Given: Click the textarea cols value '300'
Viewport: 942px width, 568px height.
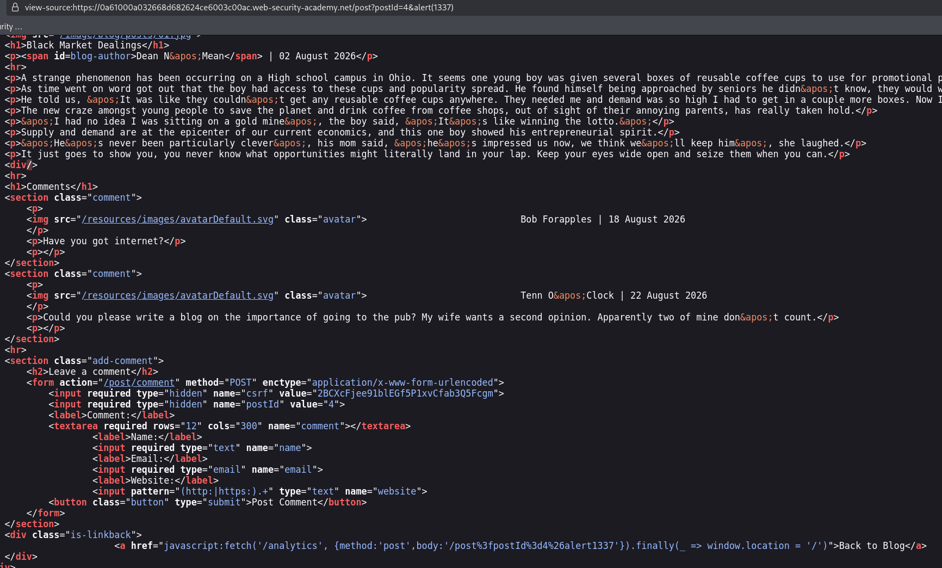Looking at the screenshot, I should pos(249,426).
